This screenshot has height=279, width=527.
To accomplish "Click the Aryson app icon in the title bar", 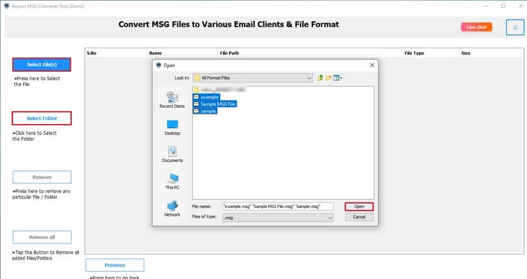I will tap(6, 6).
